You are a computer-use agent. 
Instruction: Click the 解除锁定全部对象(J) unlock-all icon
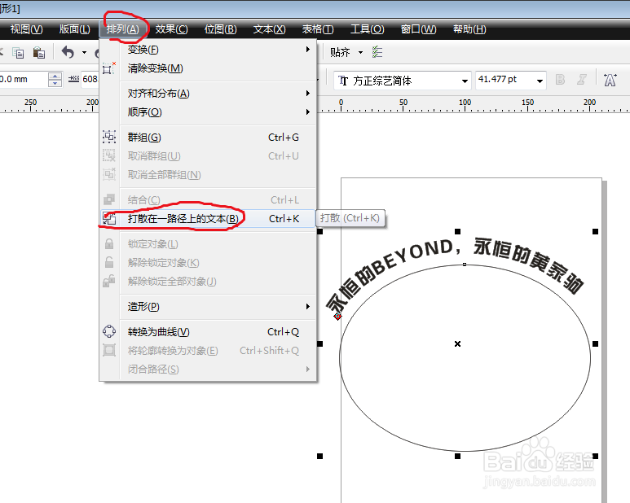coord(109,281)
